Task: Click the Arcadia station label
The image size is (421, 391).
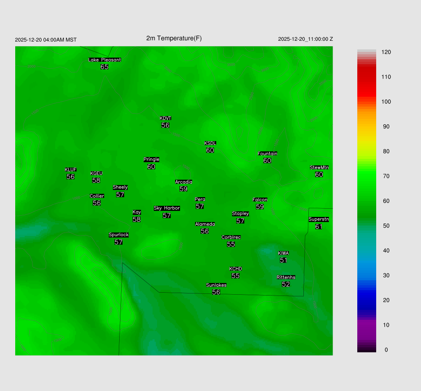Action: pyautogui.click(x=183, y=182)
